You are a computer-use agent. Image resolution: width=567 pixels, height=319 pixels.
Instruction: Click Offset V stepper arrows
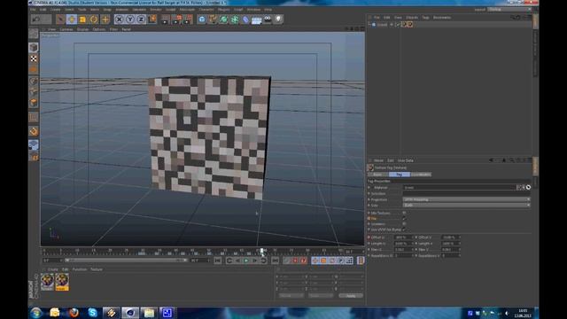[459, 237]
